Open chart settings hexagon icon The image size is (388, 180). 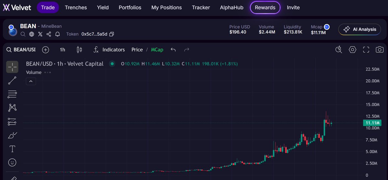pyautogui.click(x=352, y=49)
